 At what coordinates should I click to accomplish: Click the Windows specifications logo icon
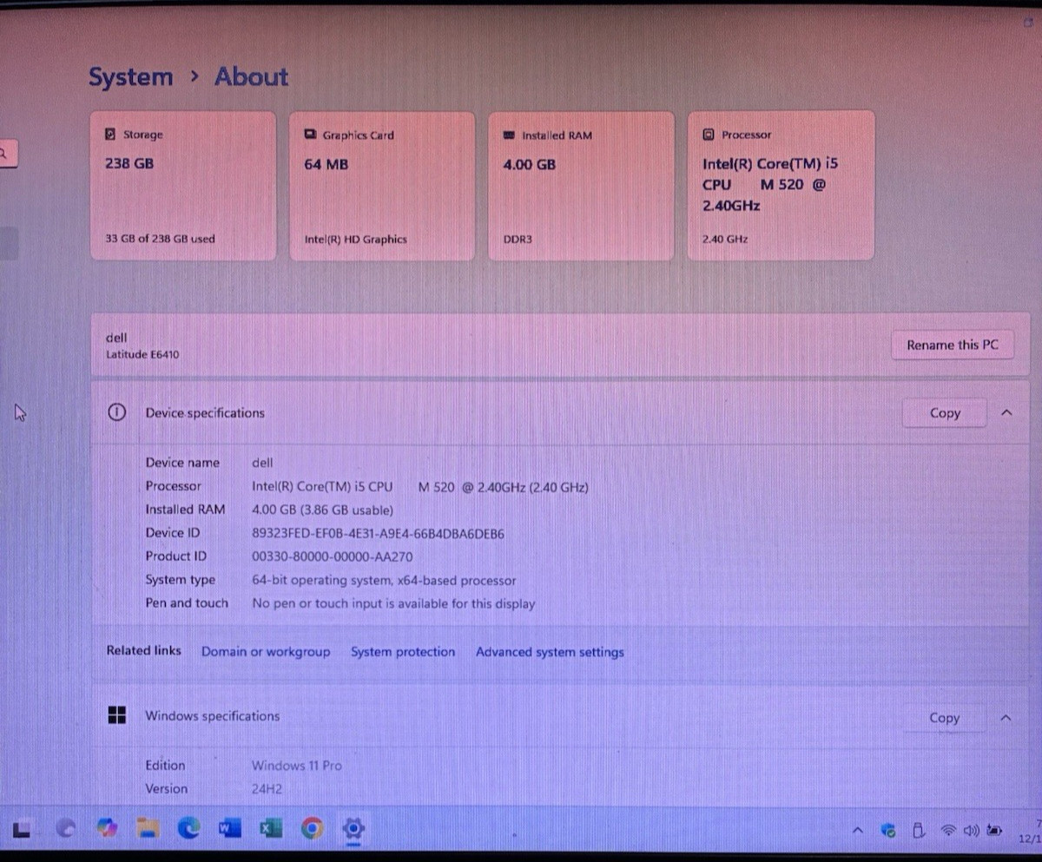point(116,715)
